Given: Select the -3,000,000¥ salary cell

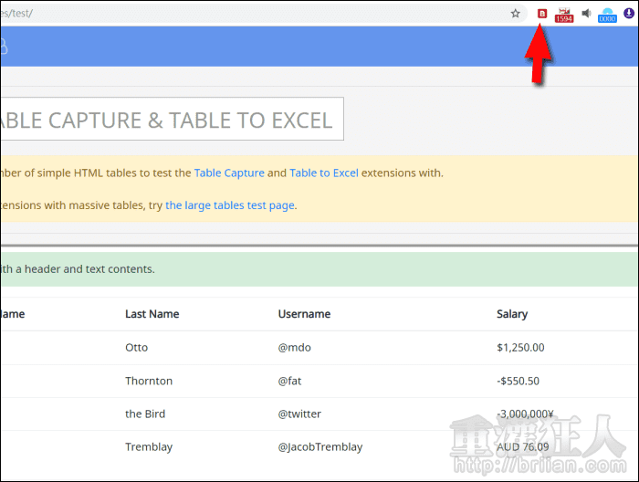Looking at the screenshot, I should 529,414.
